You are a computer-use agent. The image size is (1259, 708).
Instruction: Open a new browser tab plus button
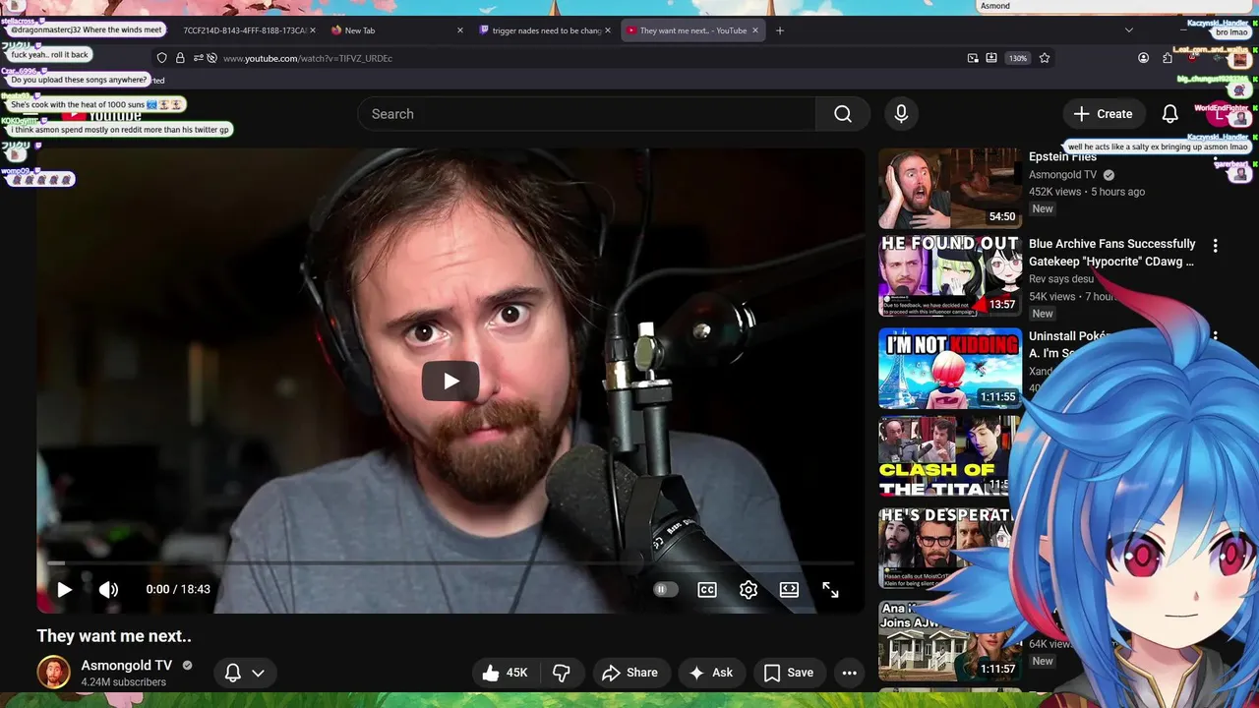pyautogui.click(x=780, y=30)
